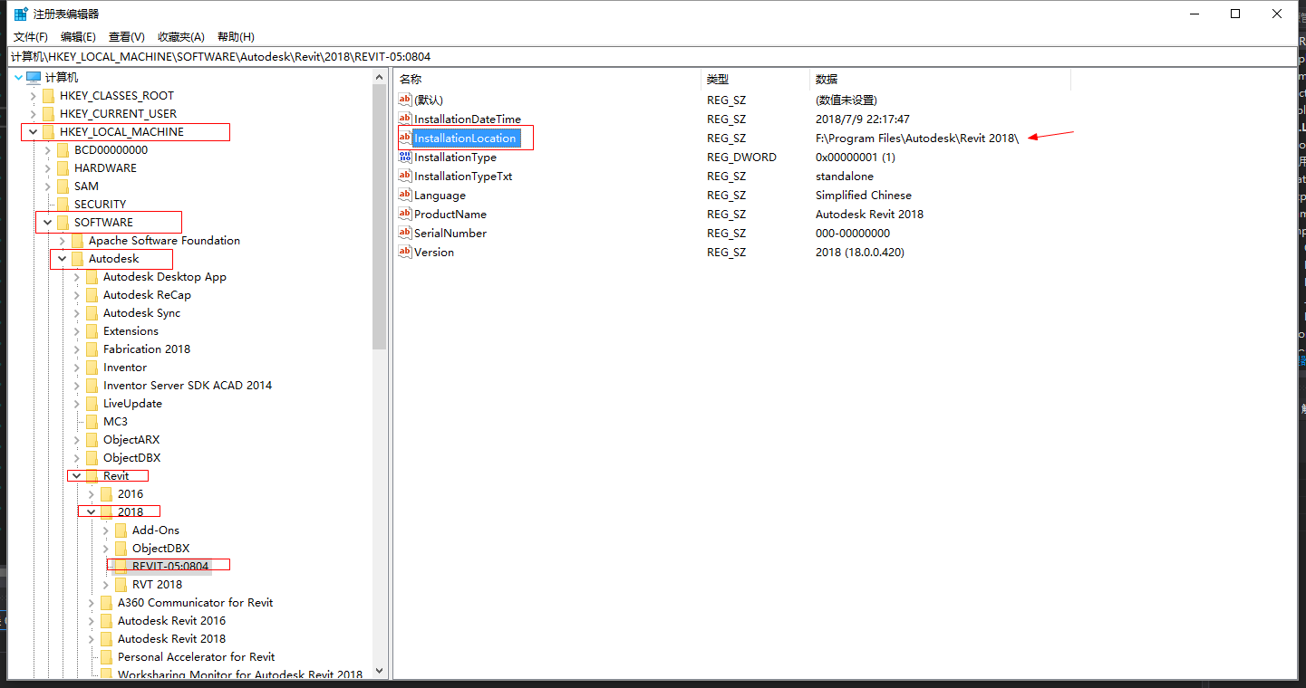Collapse the SOFTWARE key

point(48,223)
